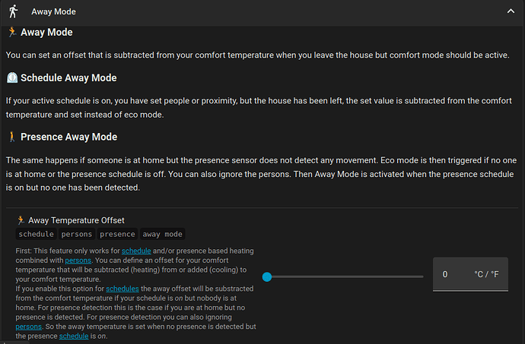Click the runner emoji beside Away Mode heading

pos(12,33)
